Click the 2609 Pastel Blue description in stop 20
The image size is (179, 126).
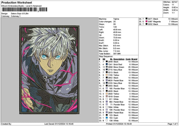click(x=118, y=113)
